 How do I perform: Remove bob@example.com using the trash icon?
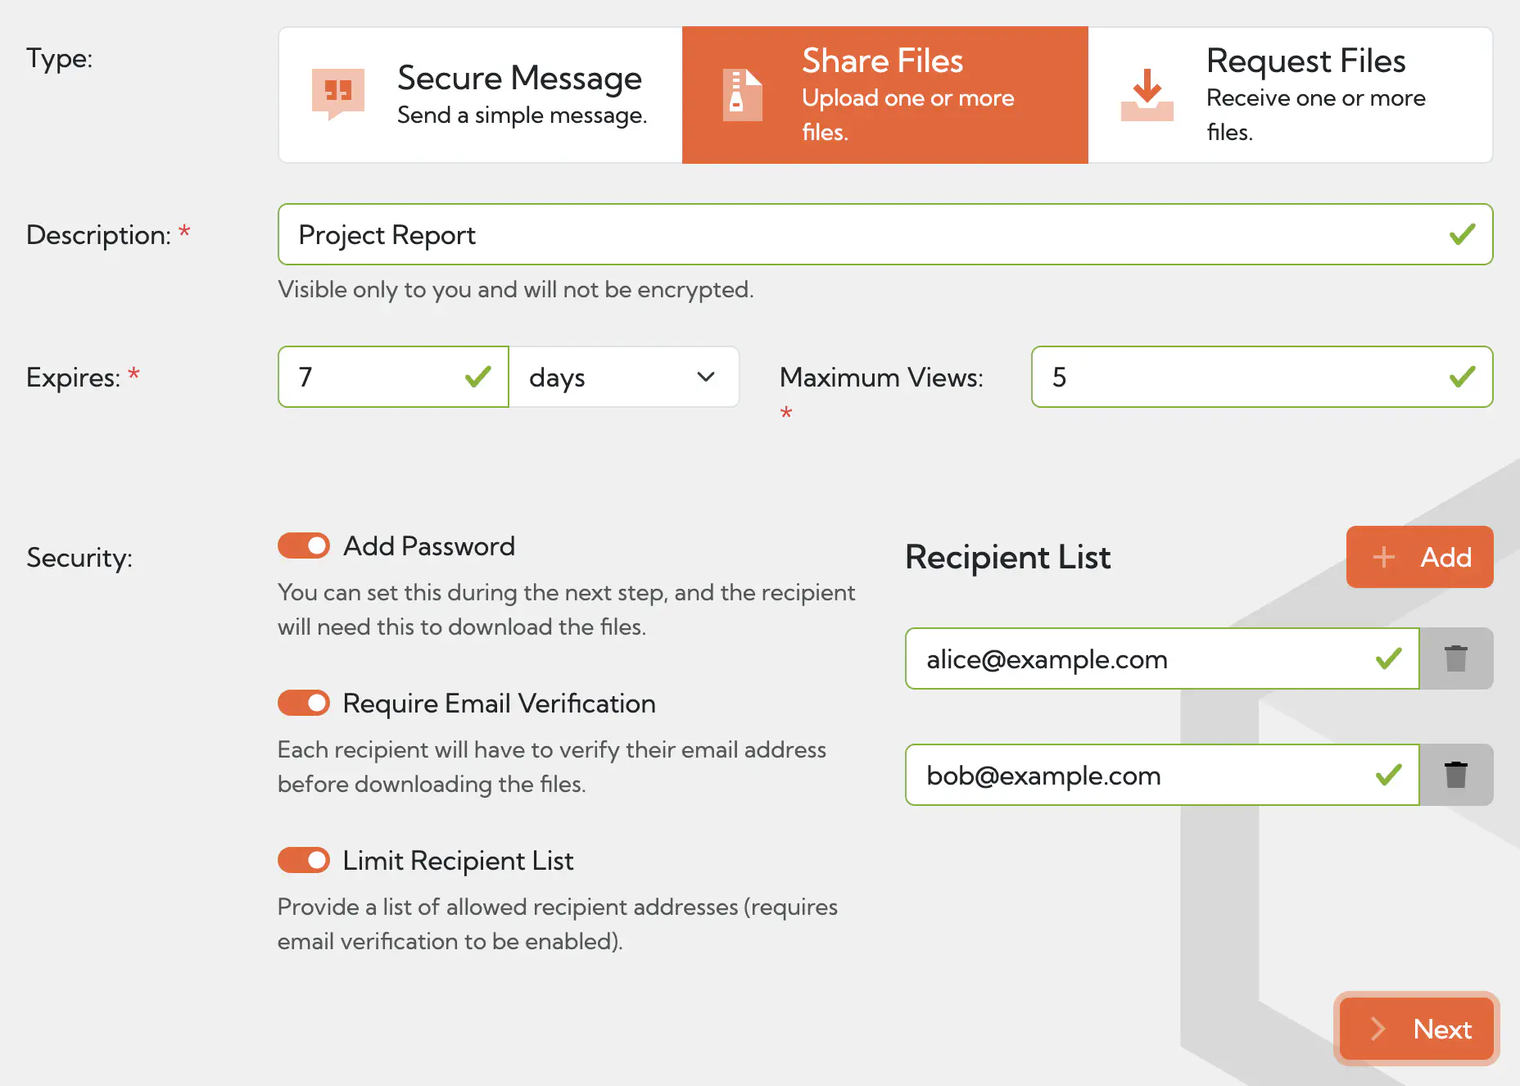pos(1455,775)
